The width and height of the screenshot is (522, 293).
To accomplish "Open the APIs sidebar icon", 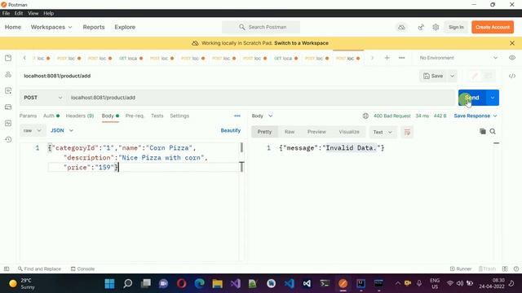I will [8, 74].
